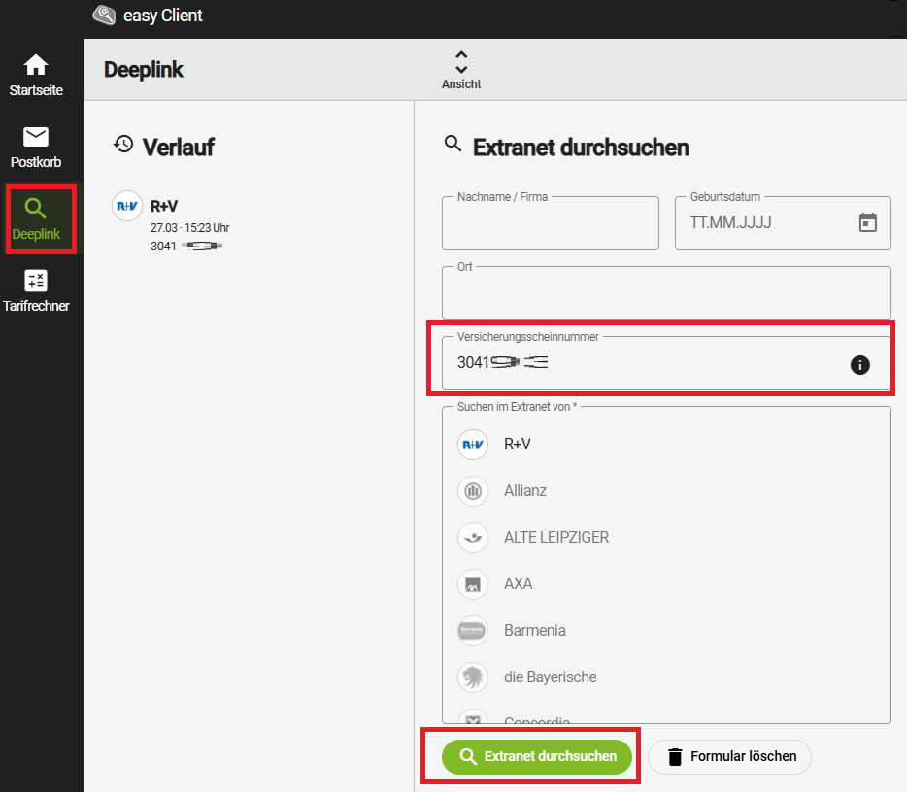The height and width of the screenshot is (792, 907).
Task: Choose die Bayerische from the insurer list
Action: point(550,676)
